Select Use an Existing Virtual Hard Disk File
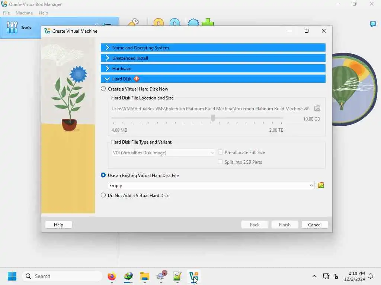This screenshot has width=381, height=285. (103, 175)
